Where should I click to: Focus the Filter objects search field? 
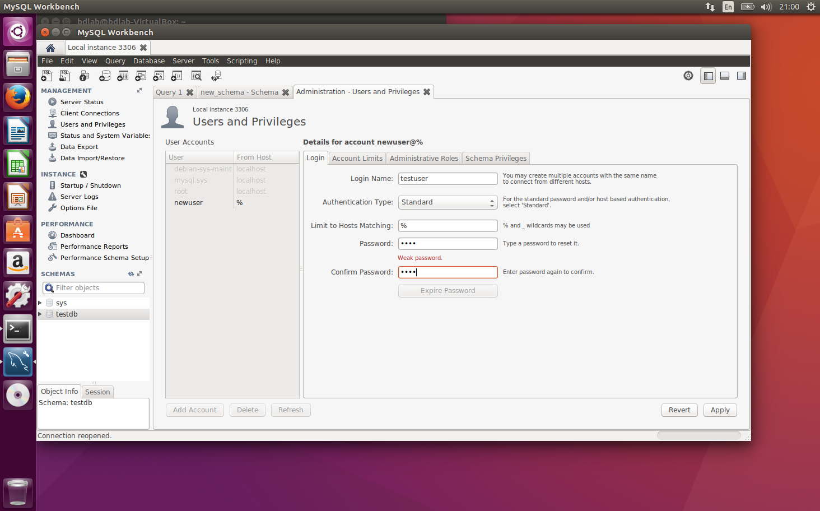94,288
